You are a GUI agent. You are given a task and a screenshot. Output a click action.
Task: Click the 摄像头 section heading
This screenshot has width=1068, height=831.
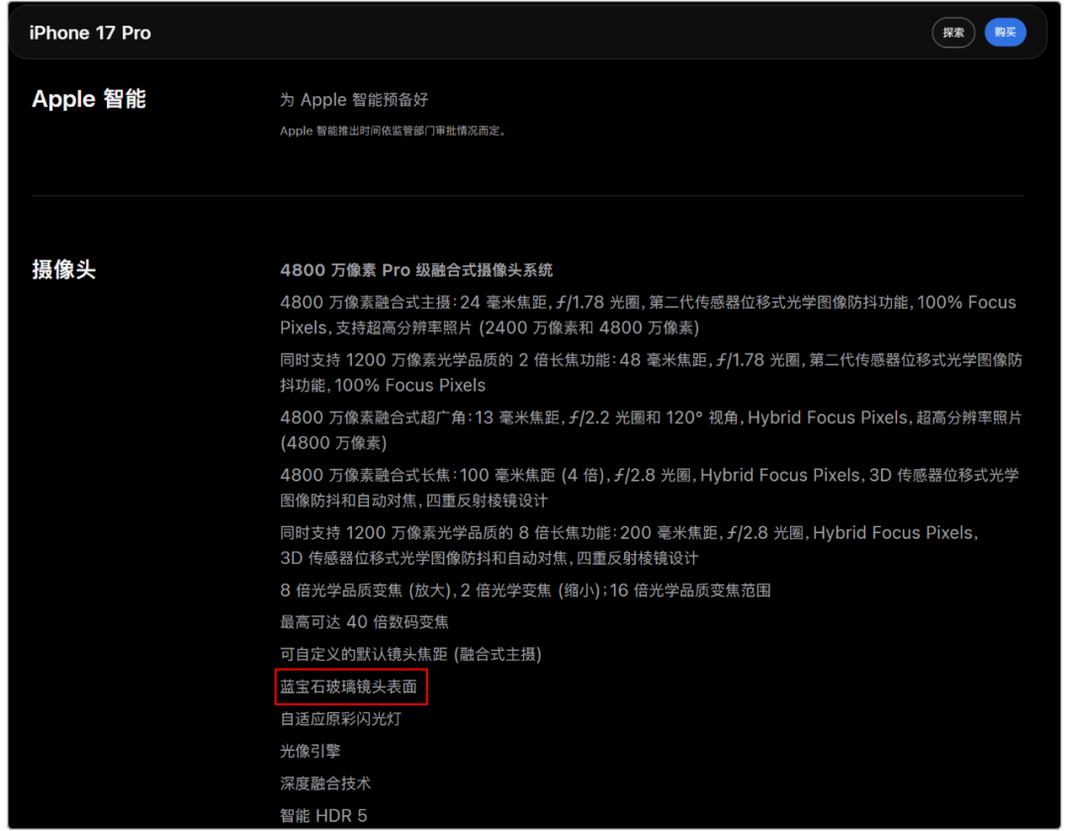tap(64, 270)
